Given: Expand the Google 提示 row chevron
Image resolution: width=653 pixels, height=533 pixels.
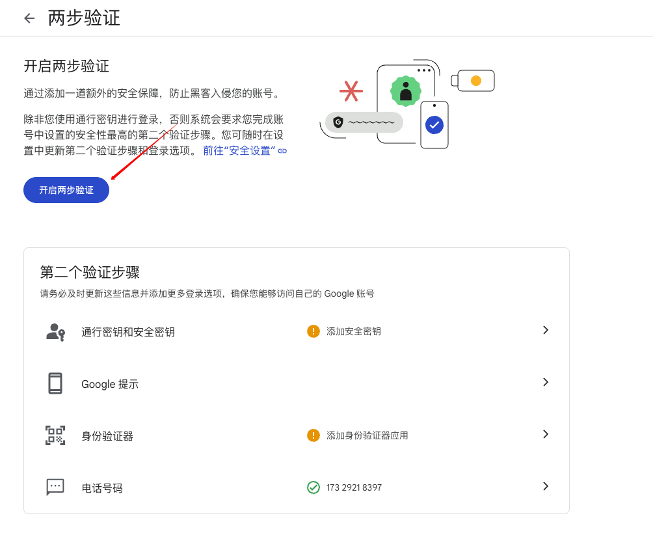Looking at the screenshot, I should point(546,382).
